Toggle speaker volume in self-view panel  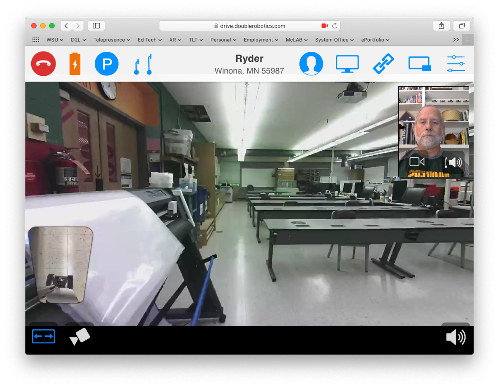[453, 162]
